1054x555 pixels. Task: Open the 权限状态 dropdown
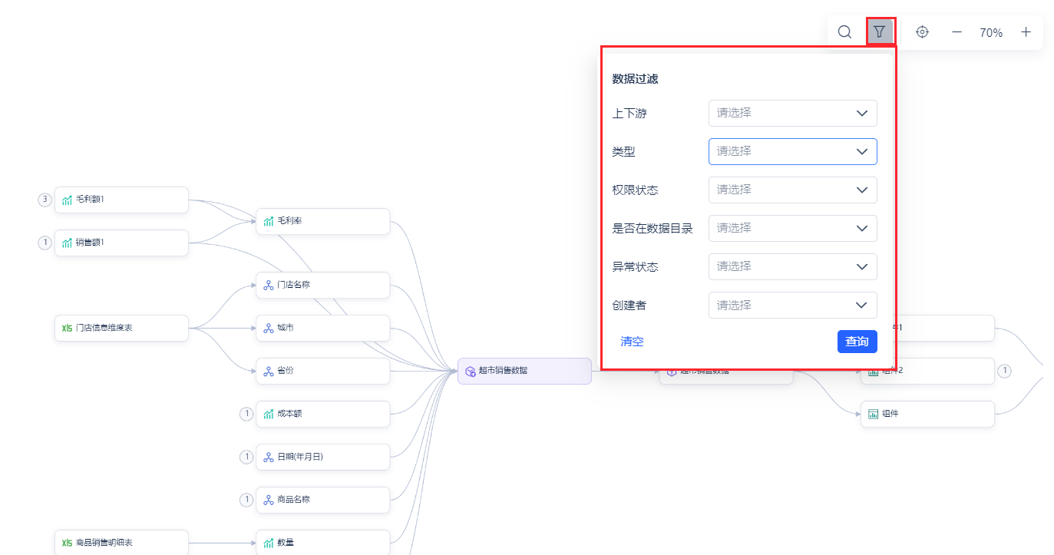(792, 190)
